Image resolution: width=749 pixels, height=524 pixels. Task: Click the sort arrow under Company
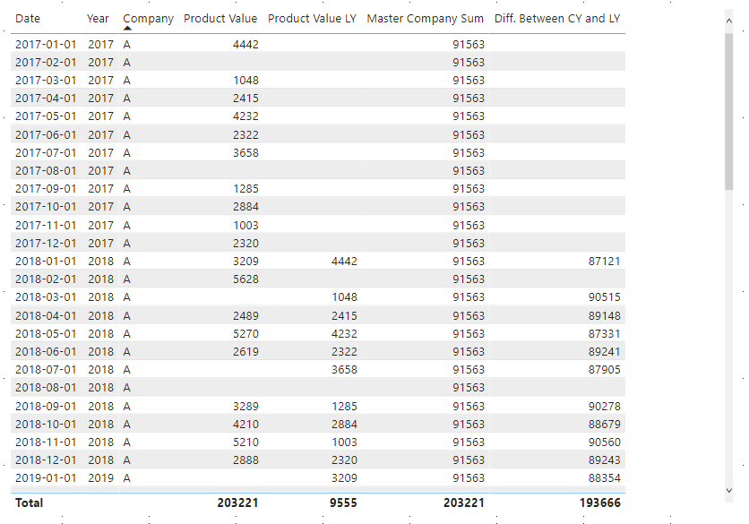pyautogui.click(x=127, y=28)
